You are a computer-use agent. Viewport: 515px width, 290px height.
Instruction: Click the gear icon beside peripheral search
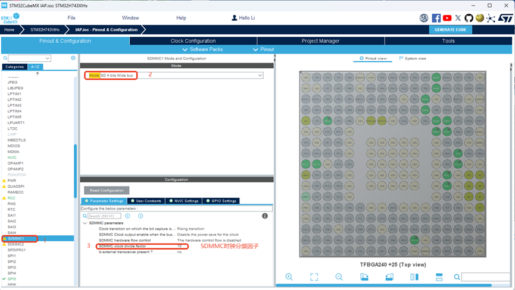coord(73,58)
